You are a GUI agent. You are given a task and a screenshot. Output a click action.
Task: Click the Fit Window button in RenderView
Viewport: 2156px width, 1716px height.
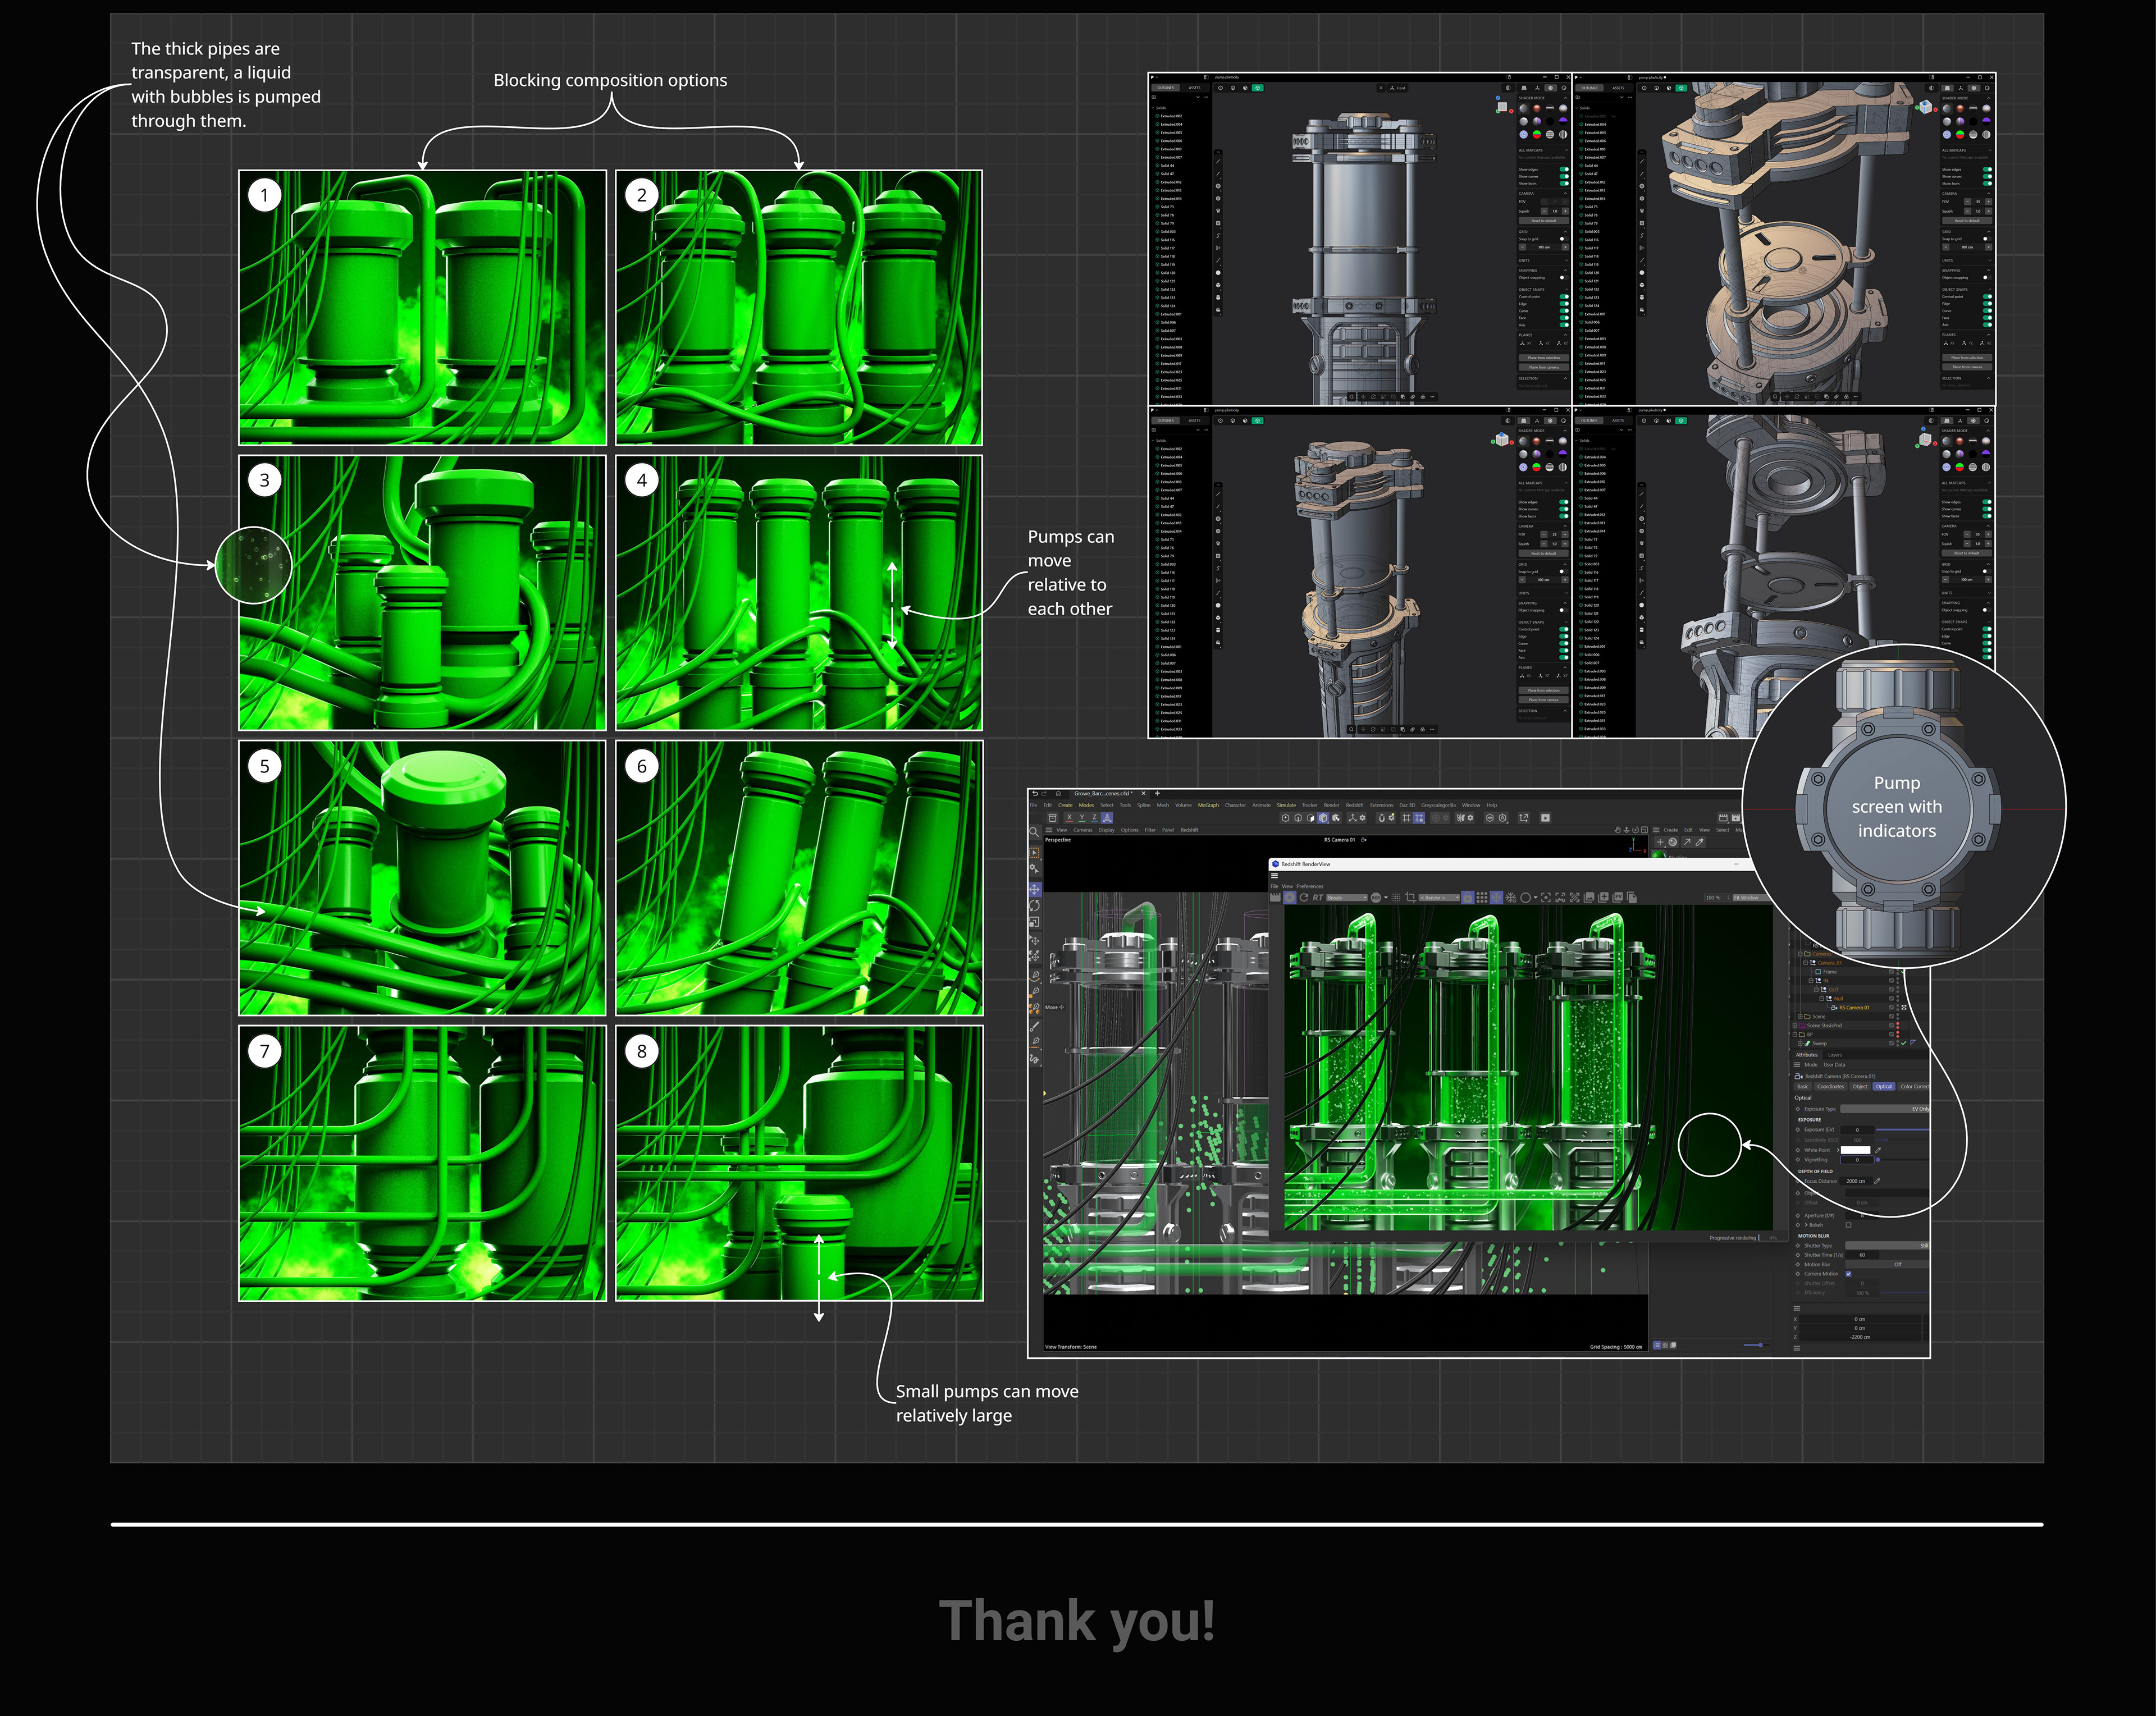1747,898
